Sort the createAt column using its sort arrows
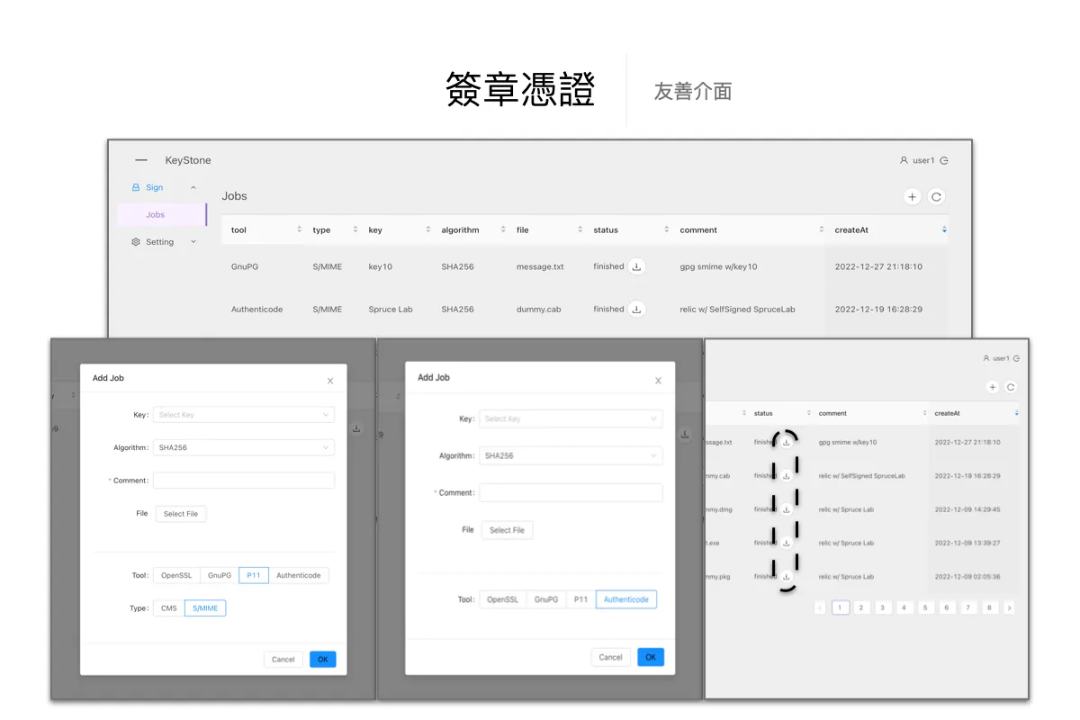Image resolution: width=1080 pixels, height=720 pixels. click(x=943, y=229)
